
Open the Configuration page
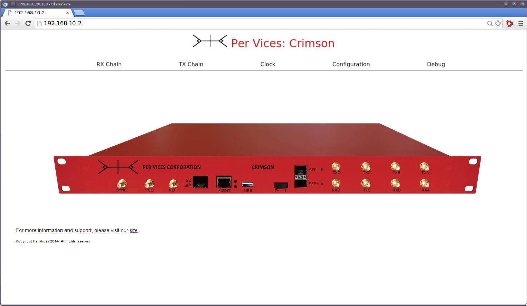351,64
